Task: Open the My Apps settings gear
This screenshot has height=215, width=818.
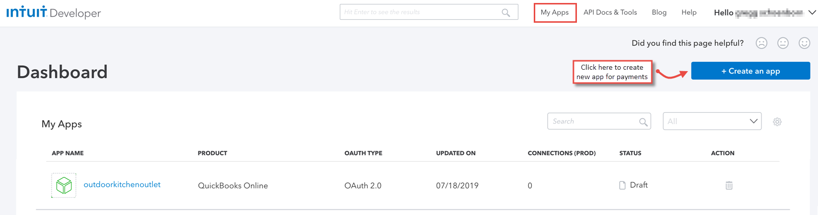Action: tap(777, 122)
